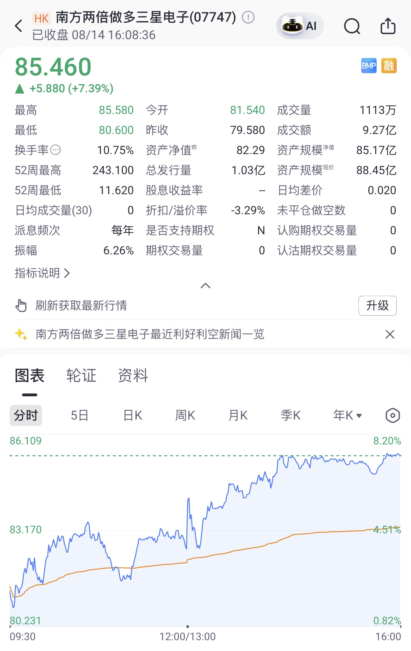This screenshot has width=411, height=651.
Task: Open 南方两倍做多三星电子最近利好利空新闻一览 link
Action: click(150, 334)
